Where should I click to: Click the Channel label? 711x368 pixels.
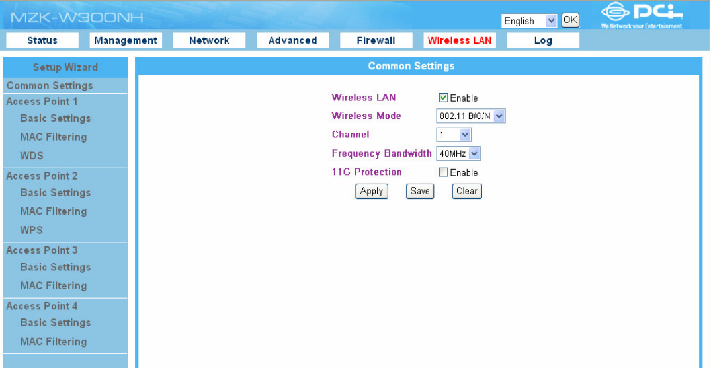click(351, 134)
